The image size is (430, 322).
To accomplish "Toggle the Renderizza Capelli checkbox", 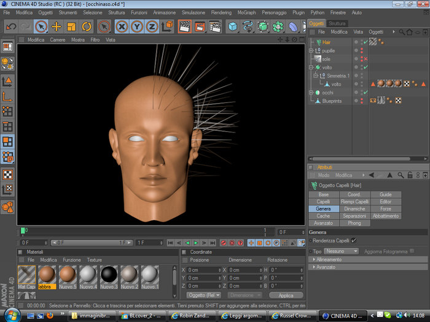I will click(x=353, y=240).
